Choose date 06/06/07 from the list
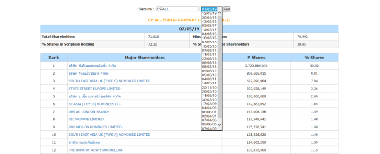The width and height of the screenshot is (380, 154). tap(209, 112)
